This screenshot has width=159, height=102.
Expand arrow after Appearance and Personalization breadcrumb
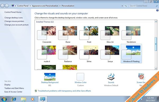tap(60, 6)
